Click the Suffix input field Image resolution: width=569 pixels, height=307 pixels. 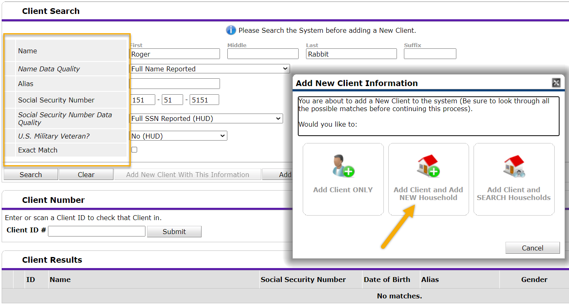tap(430, 54)
